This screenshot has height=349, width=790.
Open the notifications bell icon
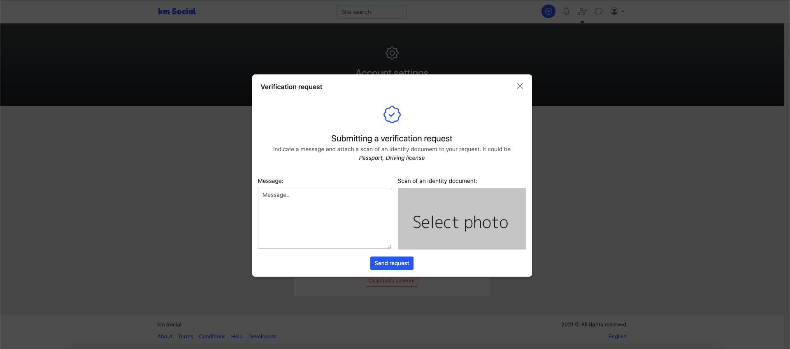pos(566,12)
